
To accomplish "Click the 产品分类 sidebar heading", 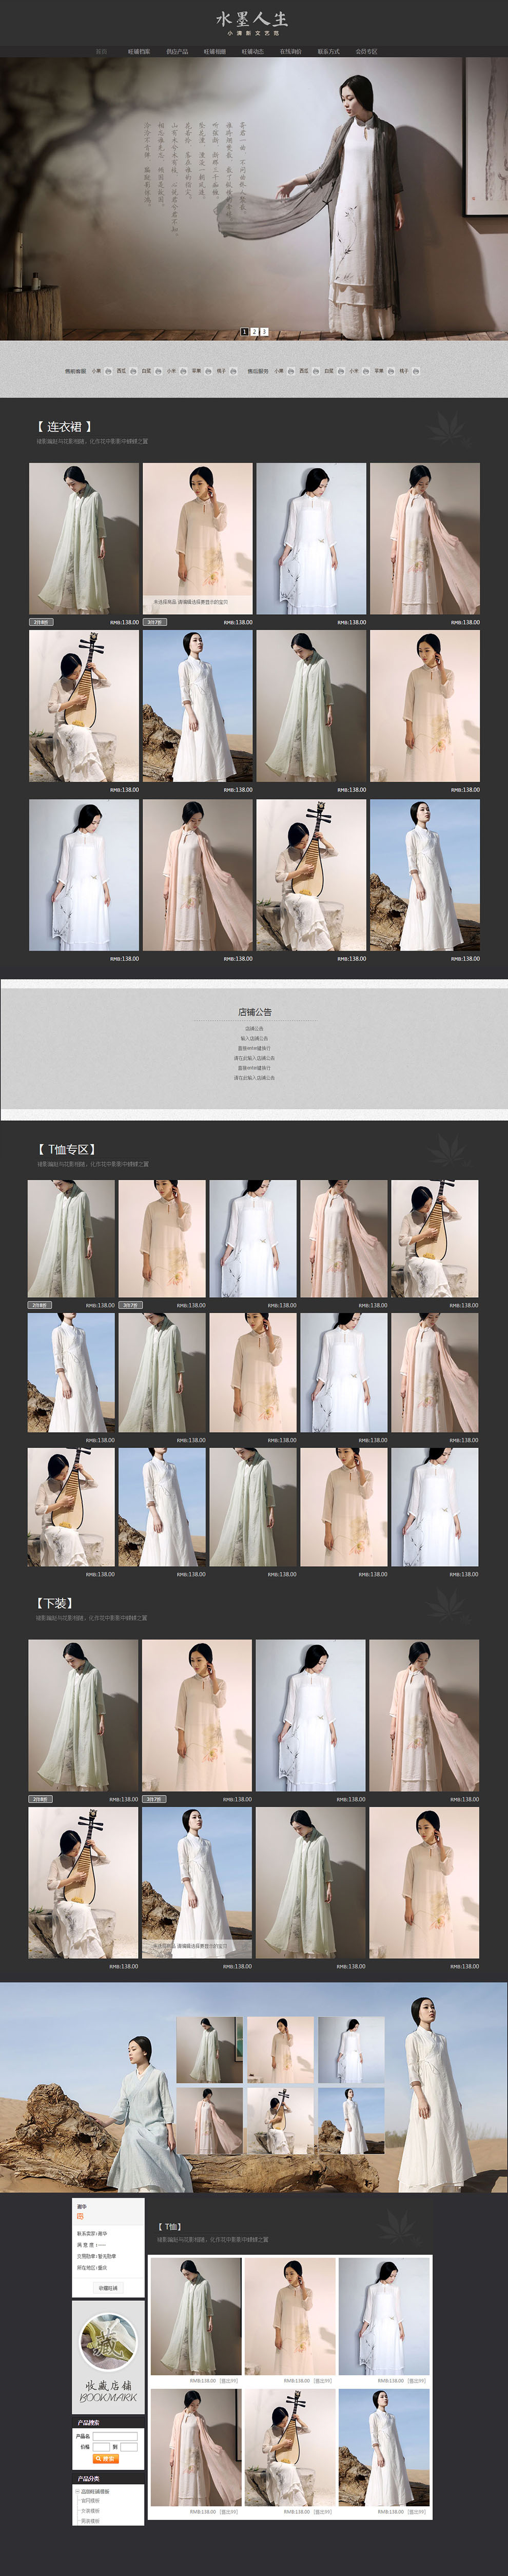I will [x=89, y=2479].
